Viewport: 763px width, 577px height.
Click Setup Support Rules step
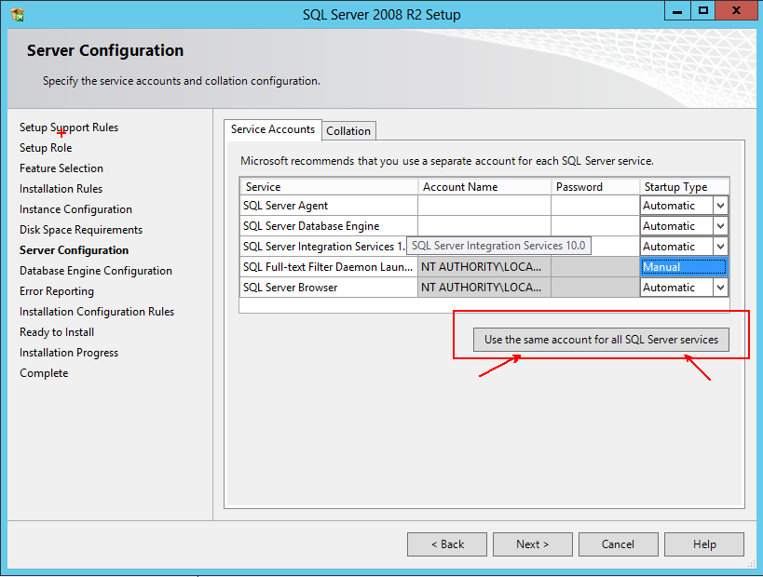tap(69, 127)
